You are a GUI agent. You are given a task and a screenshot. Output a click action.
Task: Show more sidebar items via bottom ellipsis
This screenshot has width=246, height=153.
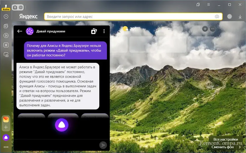click(x=6, y=147)
